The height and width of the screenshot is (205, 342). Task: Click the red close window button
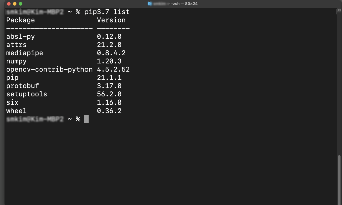click(x=9, y=4)
